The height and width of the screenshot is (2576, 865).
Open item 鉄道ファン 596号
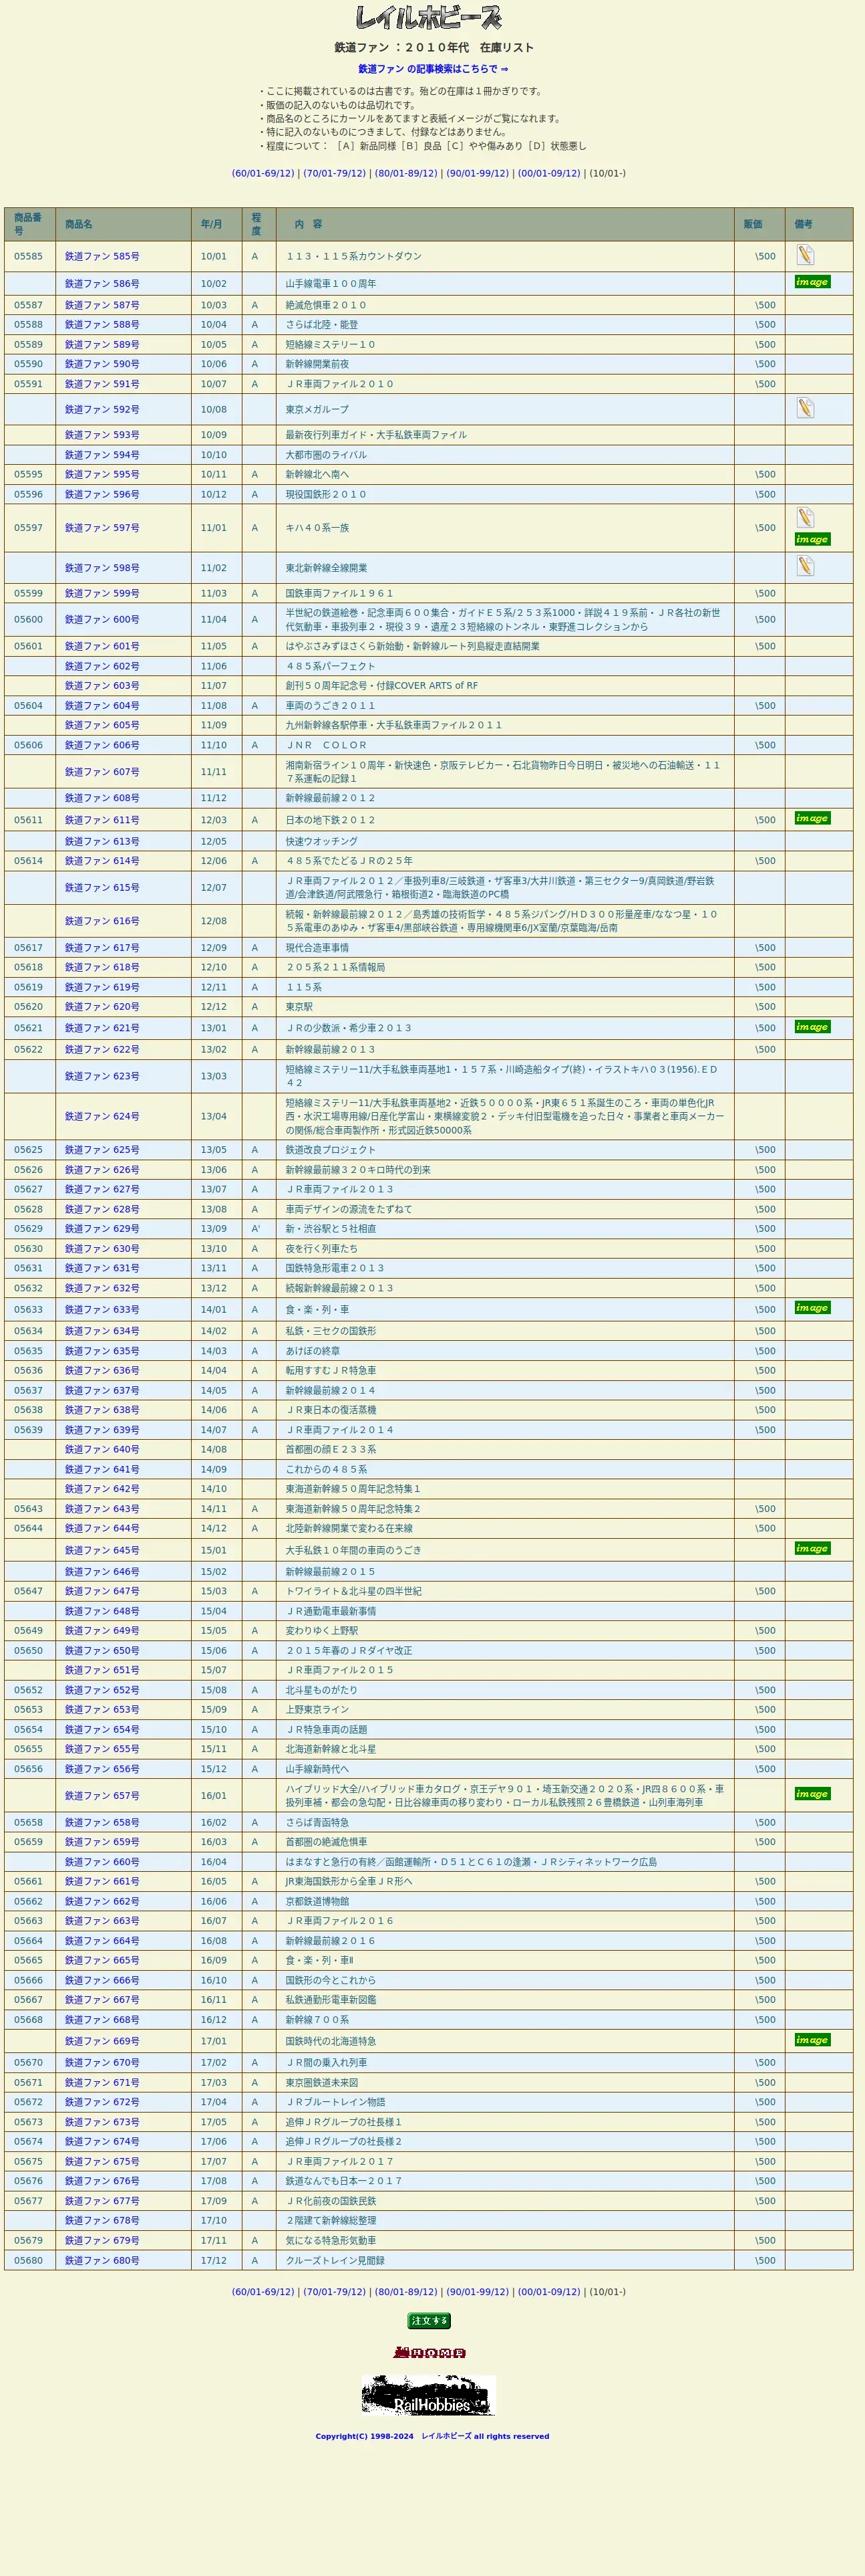tap(102, 494)
